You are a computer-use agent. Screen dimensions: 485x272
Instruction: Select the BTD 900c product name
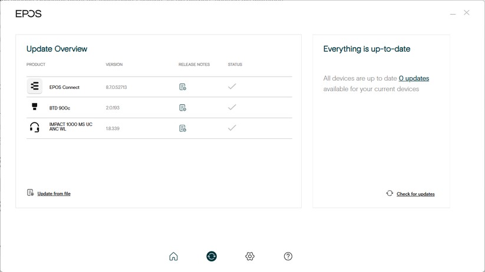pos(60,108)
